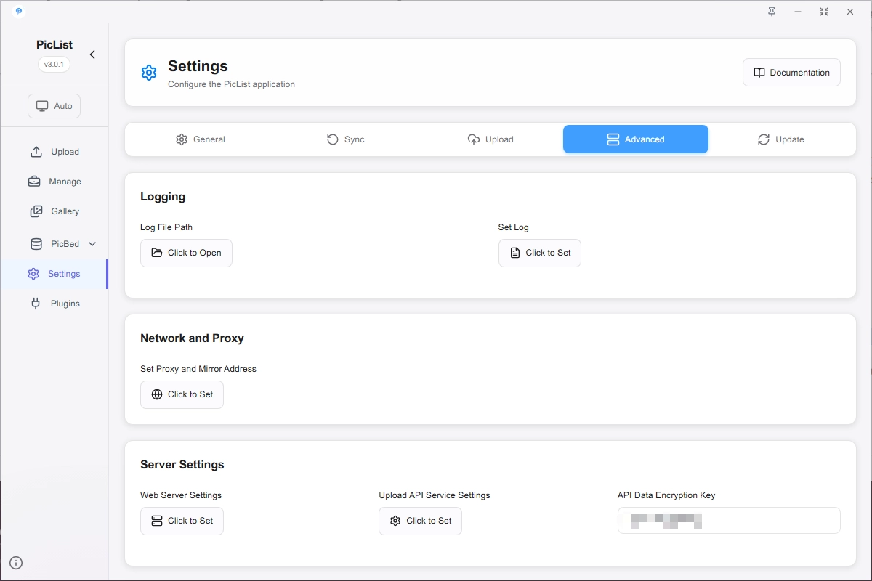Click the gear icon on Upload API button
The height and width of the screenshot is (581, 872).
click(x=395, y=521)
